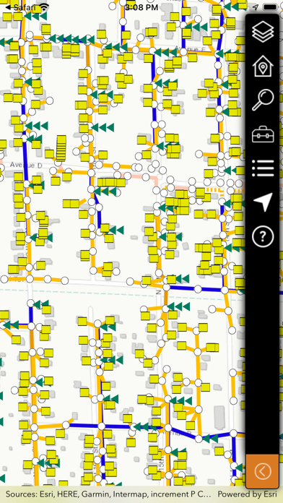Open the location bookmarks house icon
The image size is (283, 503).
point(263,66)
